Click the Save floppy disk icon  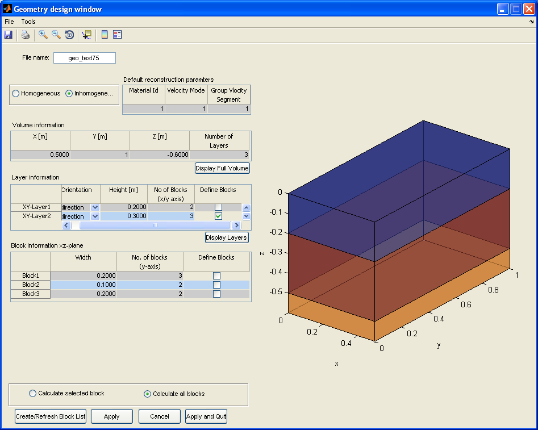(8, 35)
